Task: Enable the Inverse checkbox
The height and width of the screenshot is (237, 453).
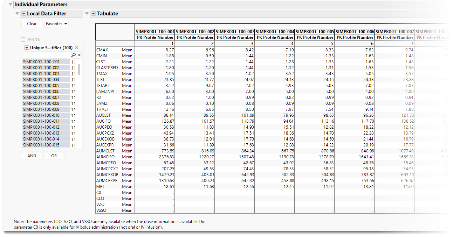Action: click(23, 39)
